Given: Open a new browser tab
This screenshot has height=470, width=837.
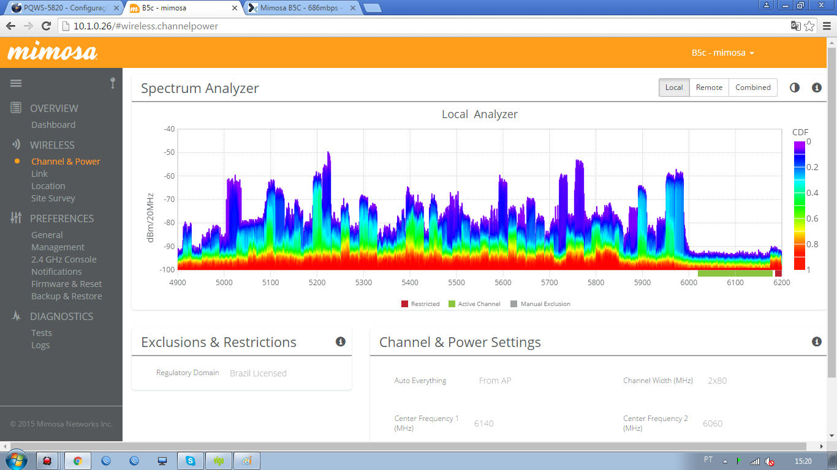Looking at the screenshot, I should point(372,8).
